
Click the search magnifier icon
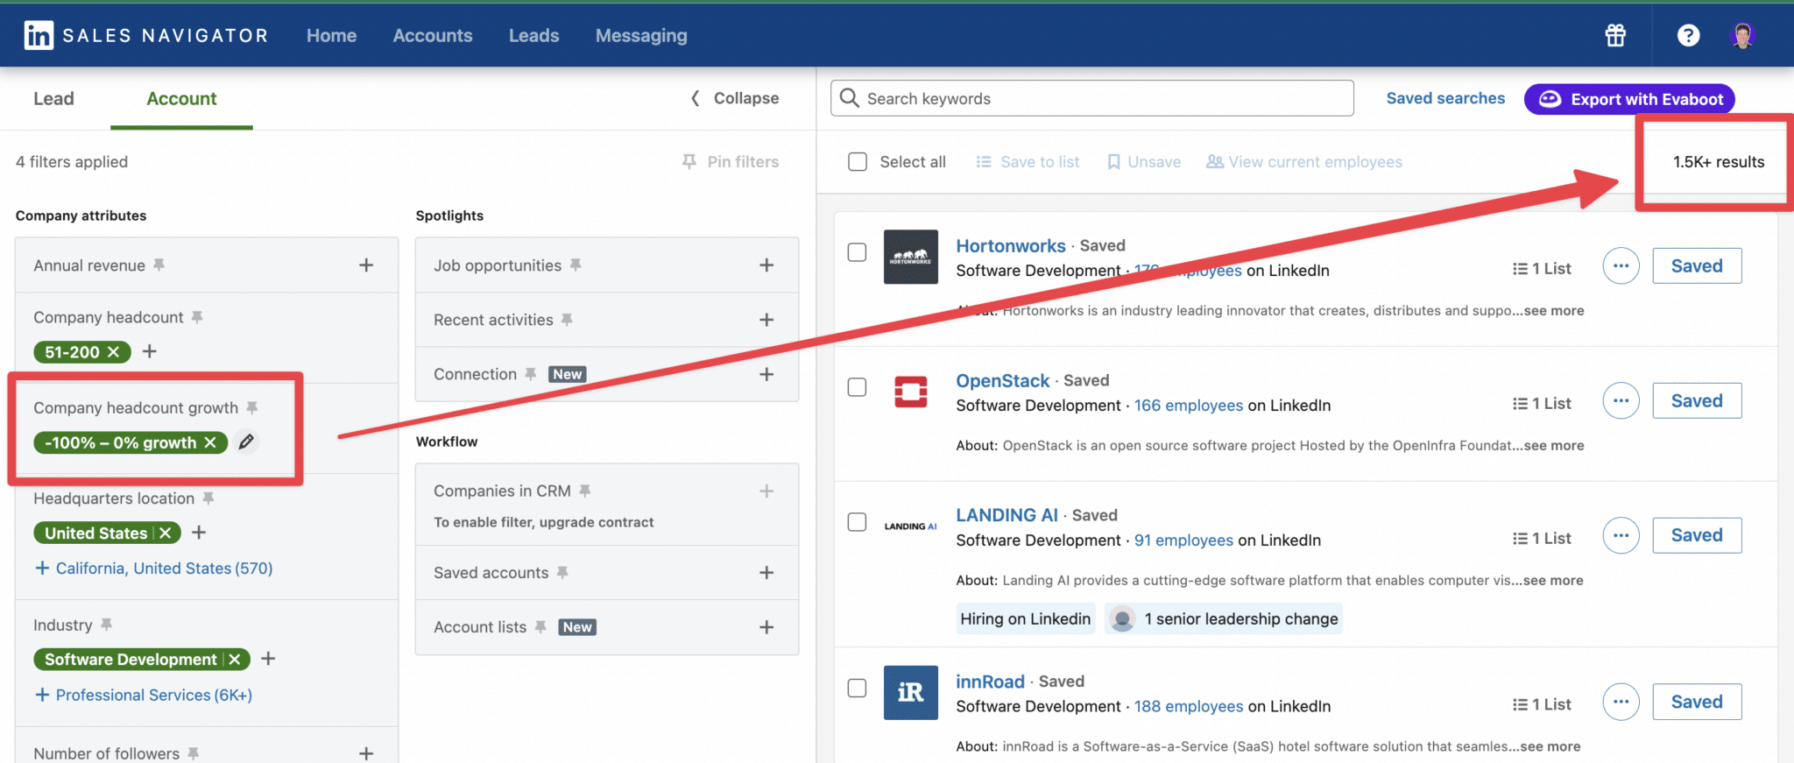(x=849, y=97)
